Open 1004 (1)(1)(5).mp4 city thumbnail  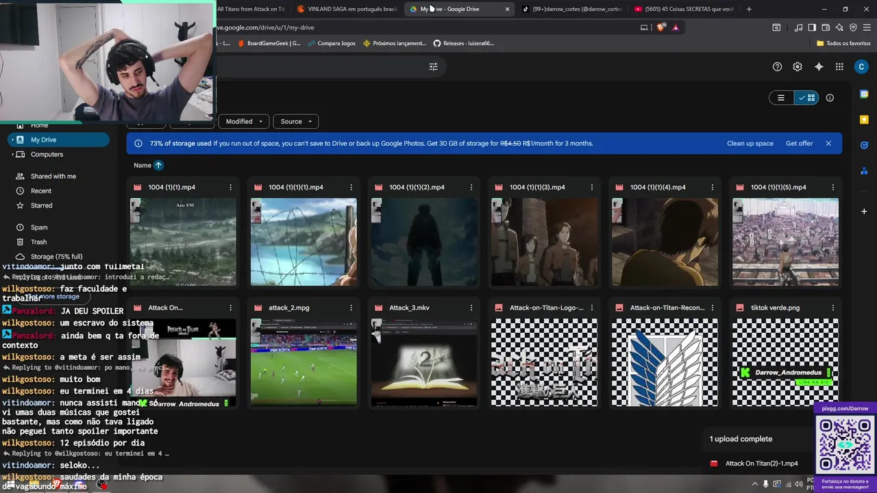click(x=785, y=242)
